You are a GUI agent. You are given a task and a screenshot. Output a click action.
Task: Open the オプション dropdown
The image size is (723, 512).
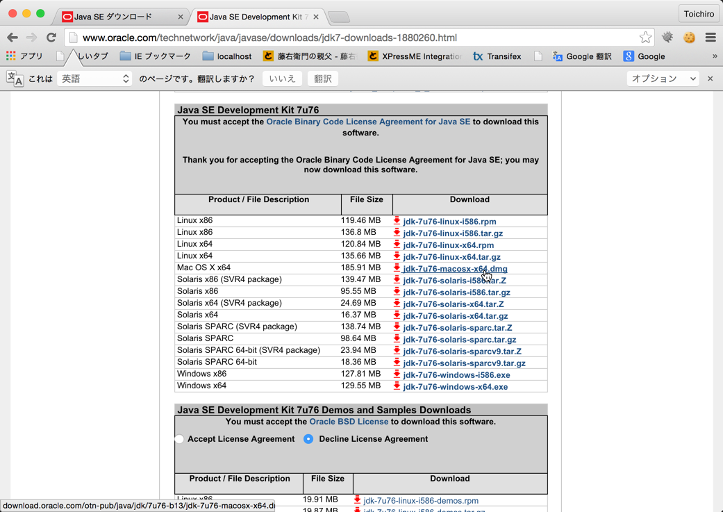[x=663, y=79]
